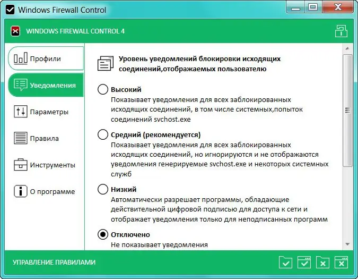This screenshot has height=279, width=358.
Task: Minimize the Windows Firewall Control window
Action: tap(295, 8)
